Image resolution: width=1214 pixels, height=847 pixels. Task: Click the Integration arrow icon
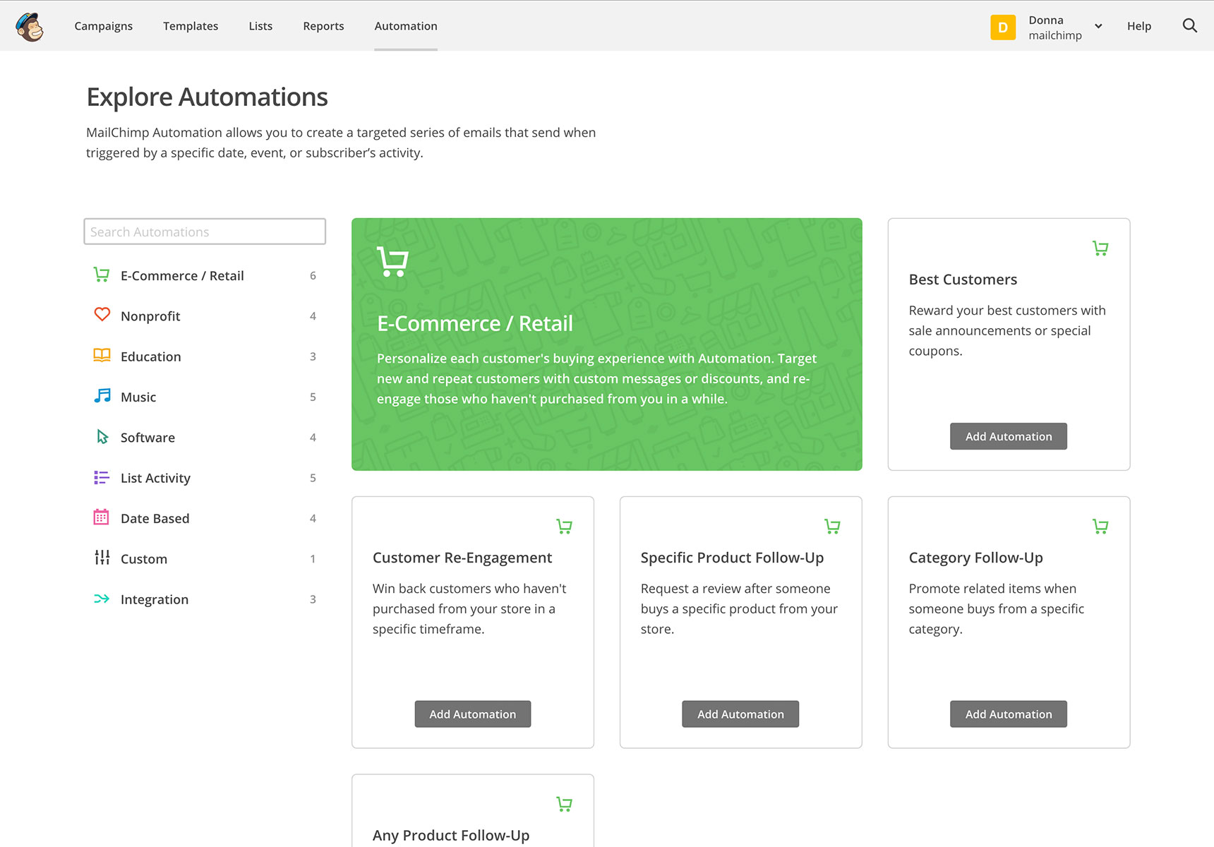(x=102, y=599)
